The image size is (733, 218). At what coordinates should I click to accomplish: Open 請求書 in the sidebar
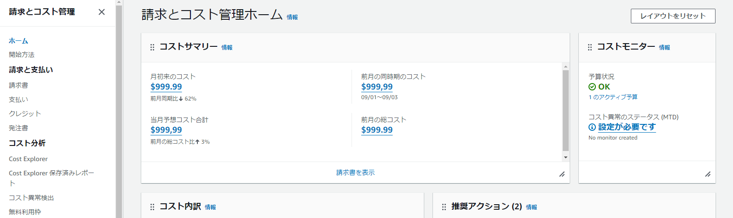[18, 85]
